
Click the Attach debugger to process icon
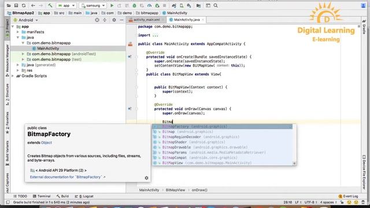point(157,5)
